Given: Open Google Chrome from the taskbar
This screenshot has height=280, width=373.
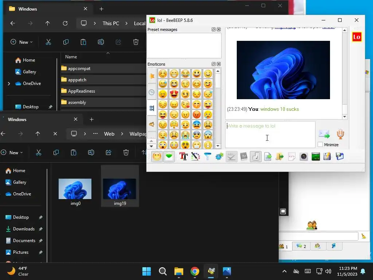Looking at the screenshot, I should (x=195, y=271).
